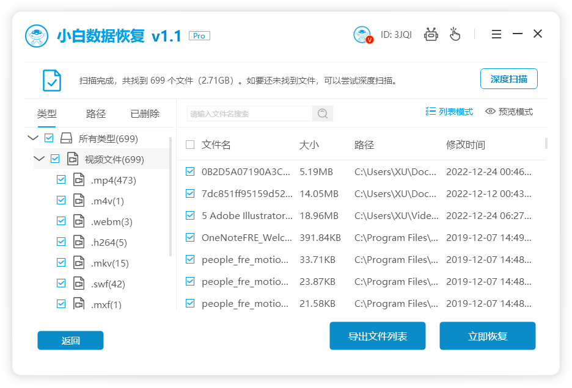This screenshot has height=388, width=572.
Task: Click the 立即恢复 button
Action: 487,336
